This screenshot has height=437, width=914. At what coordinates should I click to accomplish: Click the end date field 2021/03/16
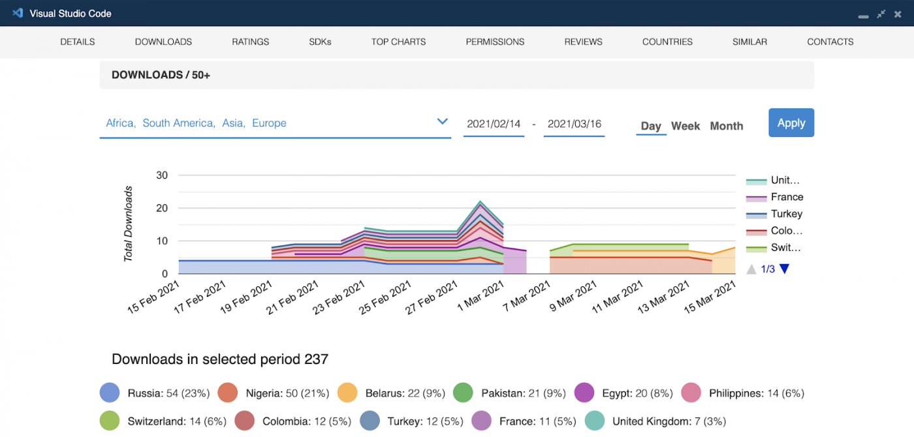click(574, 123)
